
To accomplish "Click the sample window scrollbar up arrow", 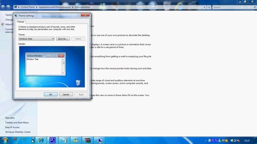I will point(63,60).
